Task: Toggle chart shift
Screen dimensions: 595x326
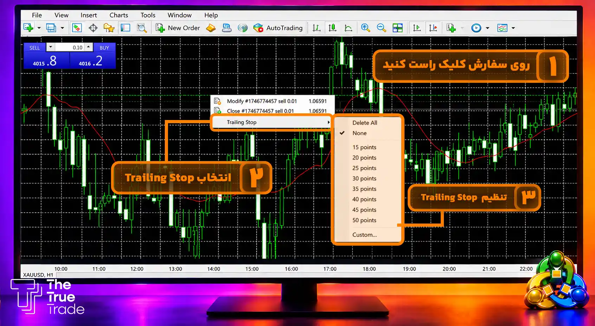Action: pyautogui.click(x=433, y=28)
